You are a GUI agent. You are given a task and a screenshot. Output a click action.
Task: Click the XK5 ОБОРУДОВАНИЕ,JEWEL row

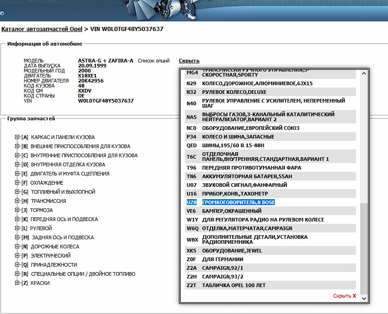tap(270, 251)
